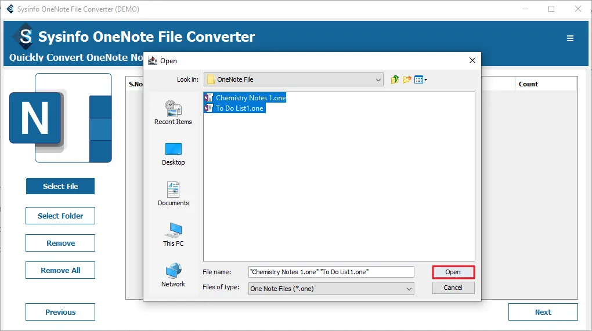Click Open to load selected files

click(x=453, y=272)
